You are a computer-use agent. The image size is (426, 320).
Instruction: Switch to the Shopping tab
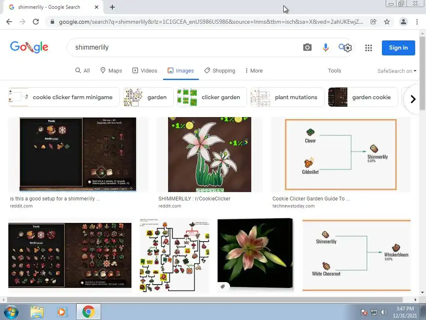(220, 71)
